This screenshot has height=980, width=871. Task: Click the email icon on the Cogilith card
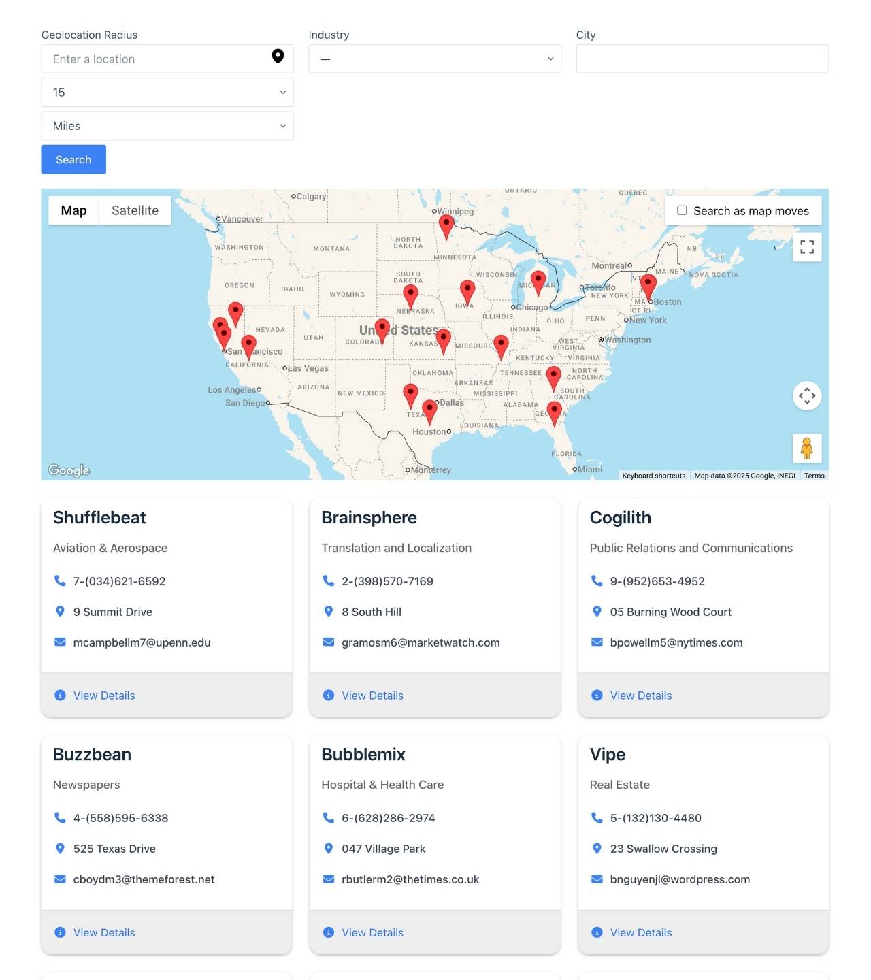597,642
